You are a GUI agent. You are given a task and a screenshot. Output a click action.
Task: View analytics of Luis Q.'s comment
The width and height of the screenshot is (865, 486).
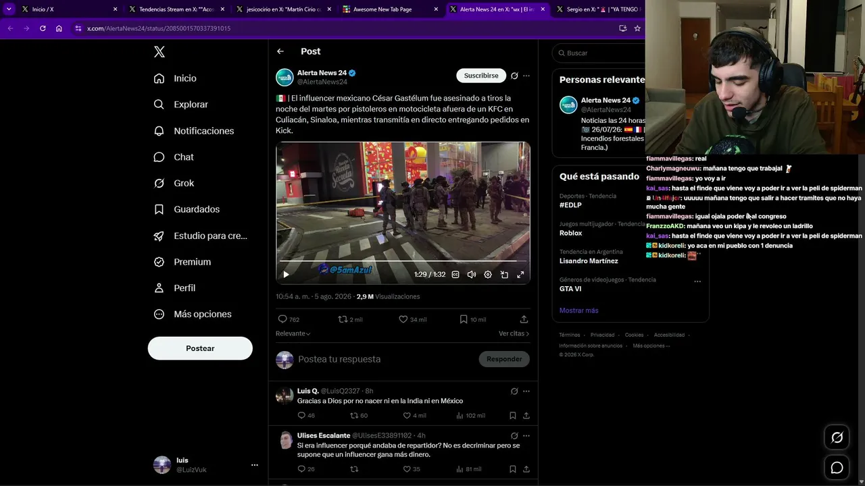coord(470,415)
